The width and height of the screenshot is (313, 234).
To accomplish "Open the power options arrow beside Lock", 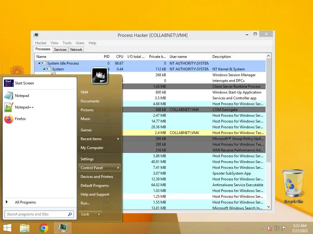I will pos(99,214).
